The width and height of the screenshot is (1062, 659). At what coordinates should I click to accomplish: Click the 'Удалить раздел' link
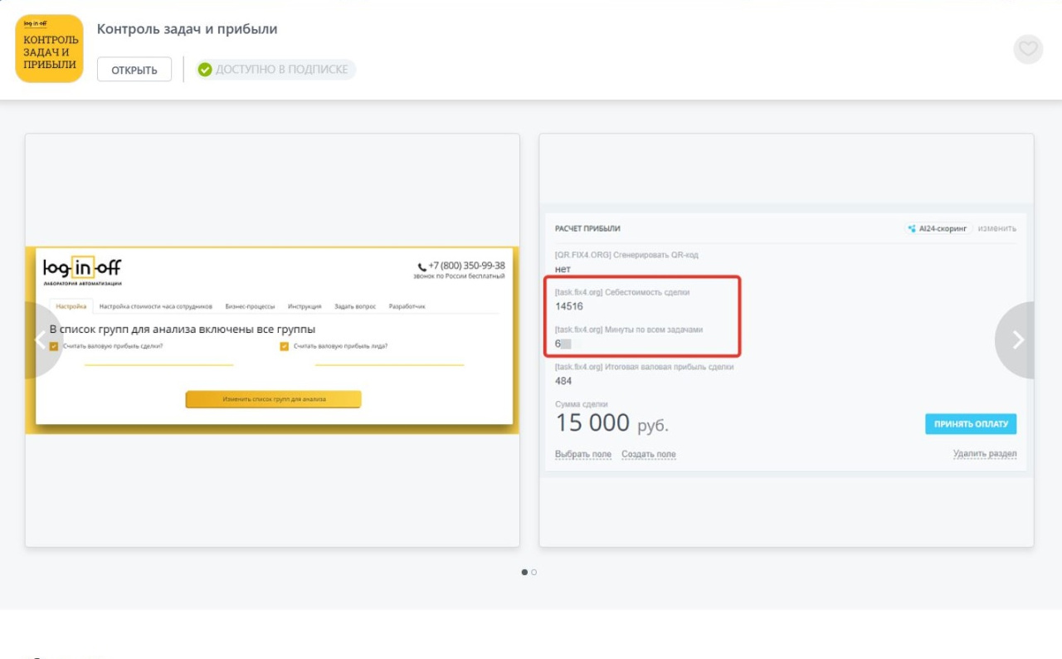(x=984, y=453)
